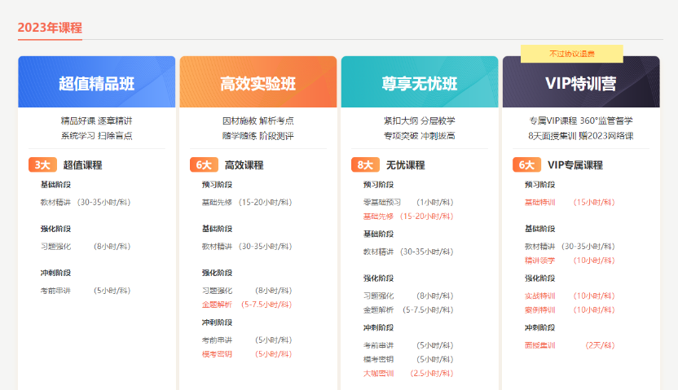This screenshot has width=678, height=390.
Task: Click red 模考密钥 link in 高效实验班
Action: 217,354
